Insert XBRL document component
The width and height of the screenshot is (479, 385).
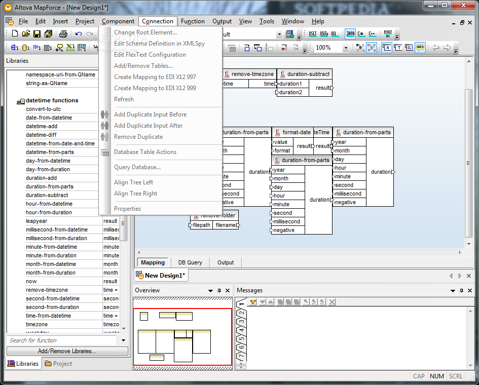click(82, 48)
